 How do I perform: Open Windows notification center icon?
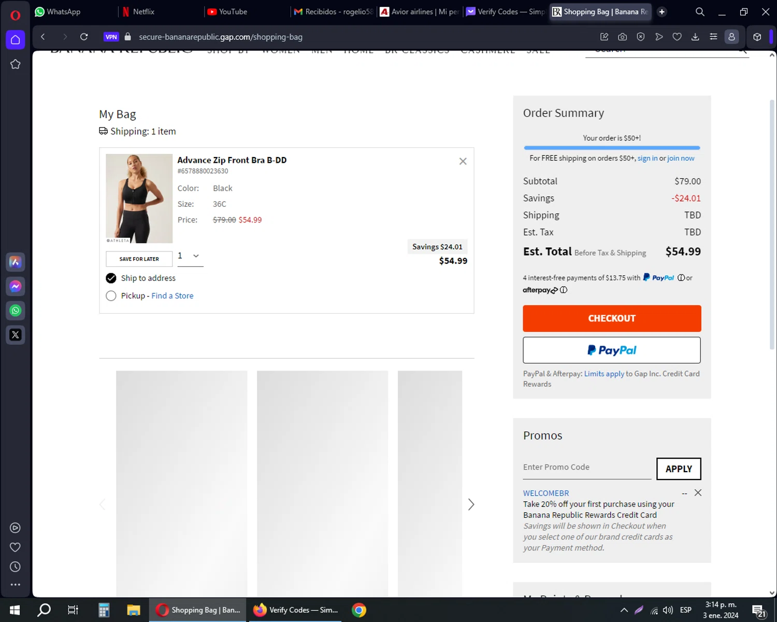tap(759, 611)
